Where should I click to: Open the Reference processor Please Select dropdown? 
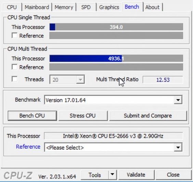[113, 147]
